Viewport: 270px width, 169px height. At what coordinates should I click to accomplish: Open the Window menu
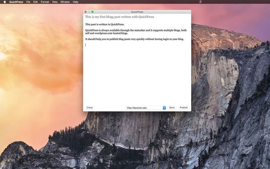click(65, 2)
